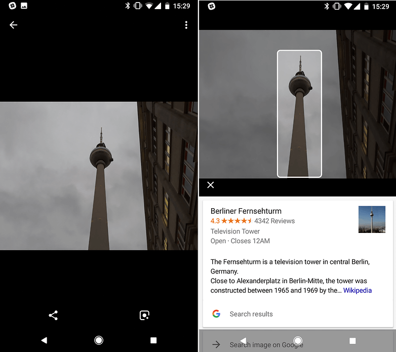This screenshot has width=396, height=352.
Task: Tap Television Tower category text
Action: [235, 231]
